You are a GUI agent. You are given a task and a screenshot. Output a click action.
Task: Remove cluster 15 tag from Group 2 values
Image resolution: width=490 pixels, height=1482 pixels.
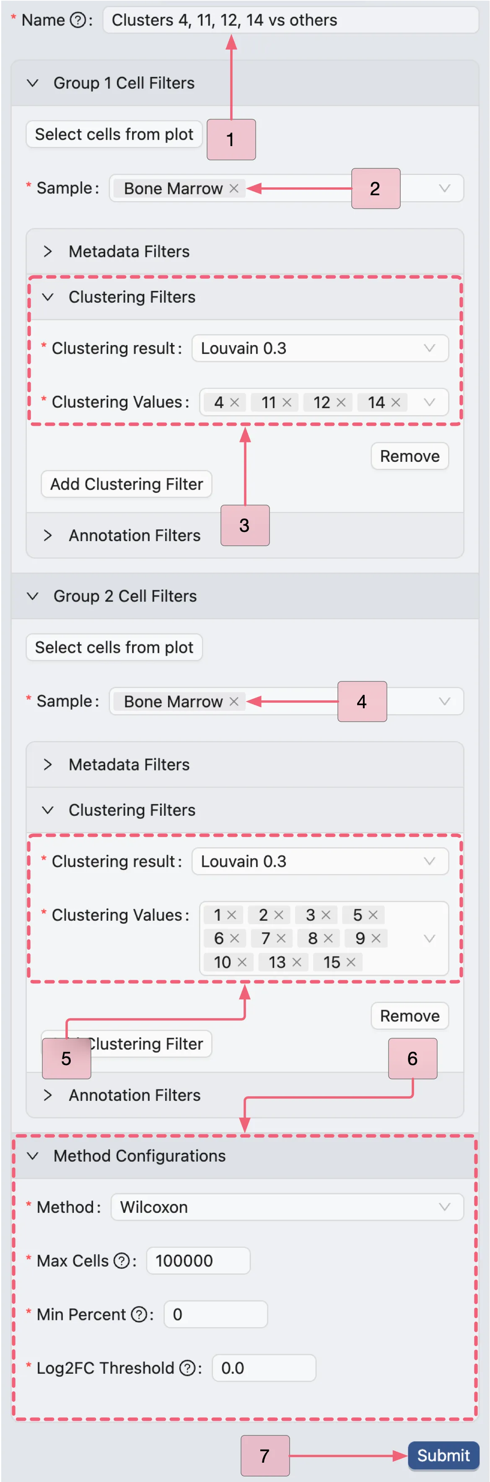[x=351, y=962]
